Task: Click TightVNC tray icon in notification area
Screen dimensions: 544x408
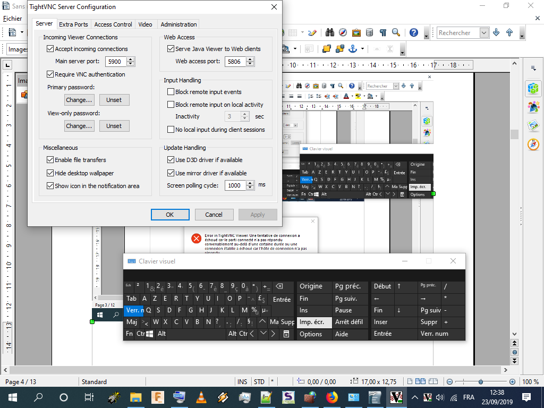Action: [x=428, y=397]
